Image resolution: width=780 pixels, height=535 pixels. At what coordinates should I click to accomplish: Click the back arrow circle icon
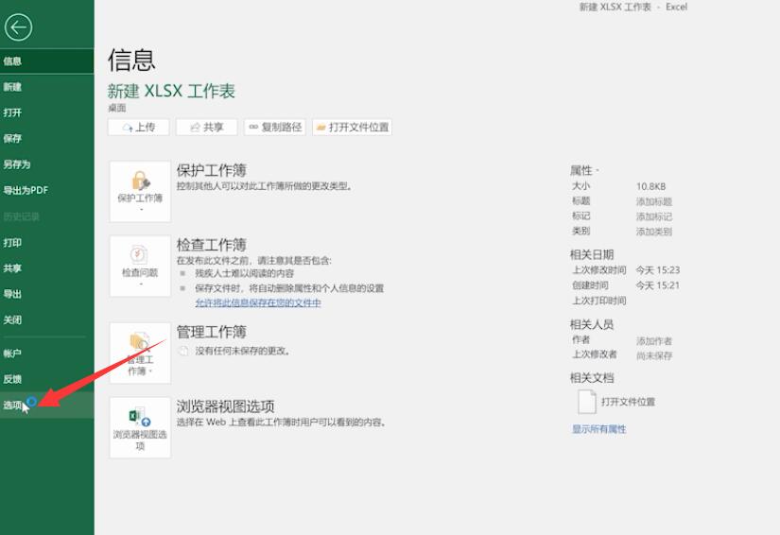[x=18, y=27]
